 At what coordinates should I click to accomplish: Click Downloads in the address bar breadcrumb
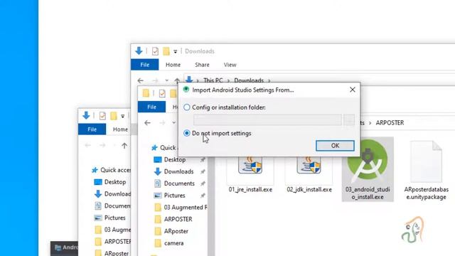click(249, 80)
